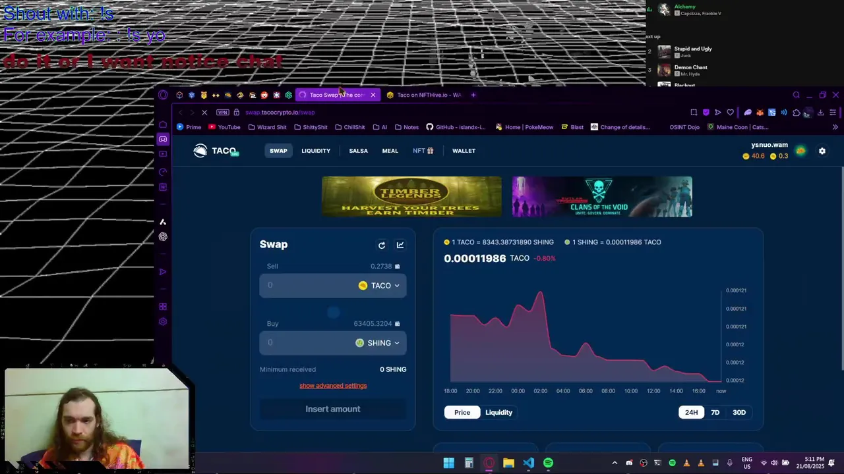Show hidden system tray icons chevron

pyautogui.click(x=615, y=463)
